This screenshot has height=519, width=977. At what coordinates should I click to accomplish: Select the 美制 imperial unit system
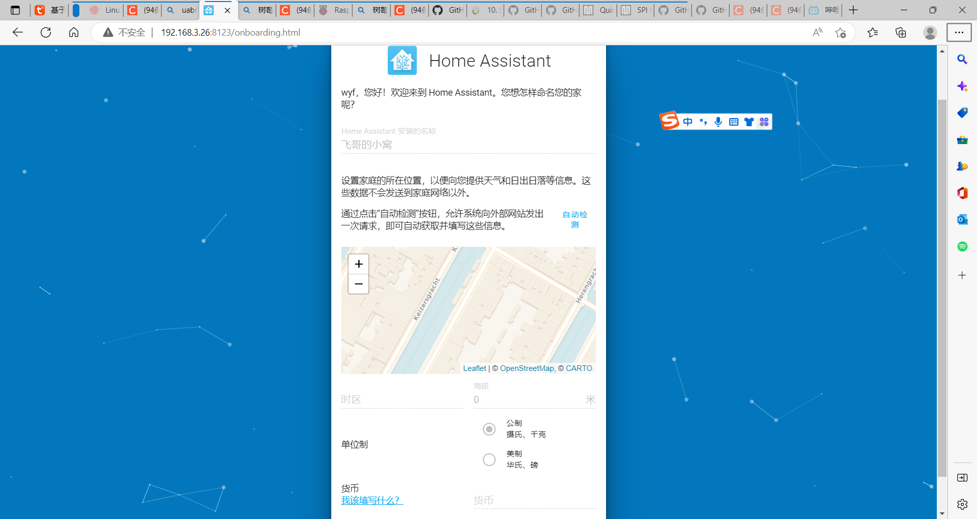pos(489,459)
